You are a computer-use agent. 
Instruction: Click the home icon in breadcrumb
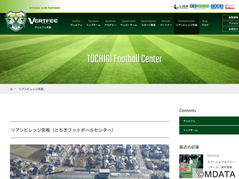pyautogui.click(x=11, y=89)
